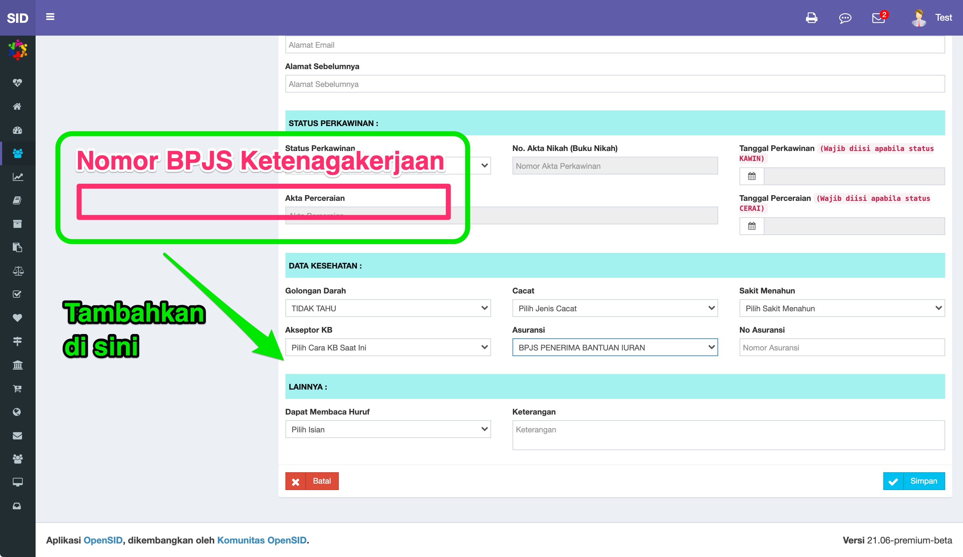Viewport: 963px width, 557px height.
Task: Check the mail icon with 2 notifications
Action: (x=878, y=18)
